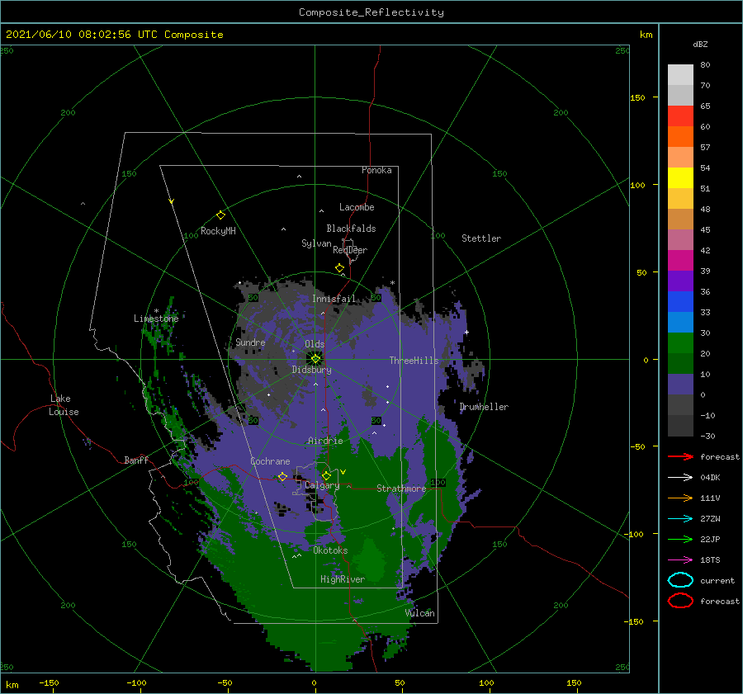The width and height of the screenshot is (743, 694).
Task: Click the Calgary city label
Action: 322,485
